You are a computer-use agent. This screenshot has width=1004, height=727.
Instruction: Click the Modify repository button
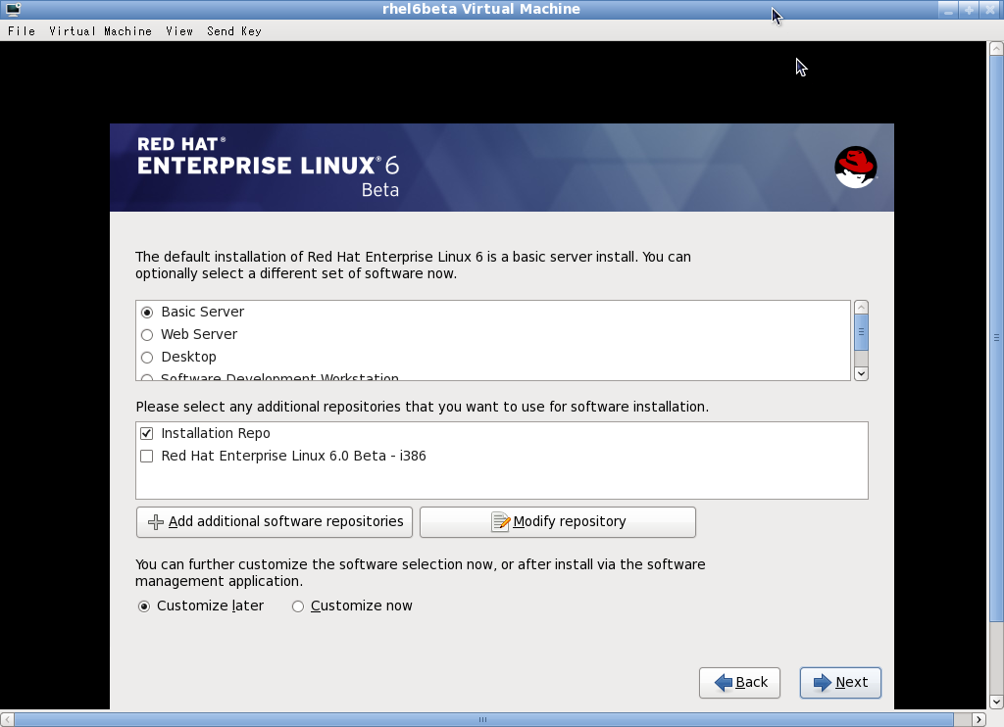click(558, 521)
